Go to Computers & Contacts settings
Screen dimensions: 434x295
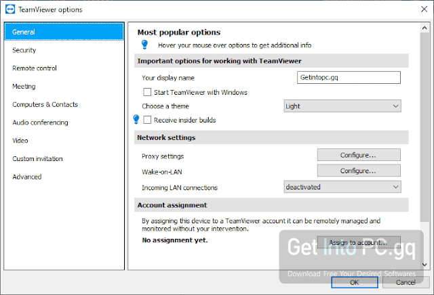[x=64, y=104]
